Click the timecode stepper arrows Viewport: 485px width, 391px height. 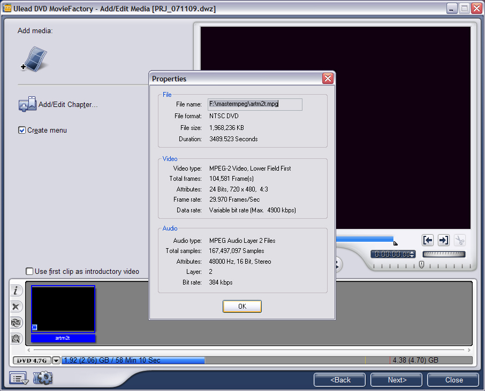(412, 255)
